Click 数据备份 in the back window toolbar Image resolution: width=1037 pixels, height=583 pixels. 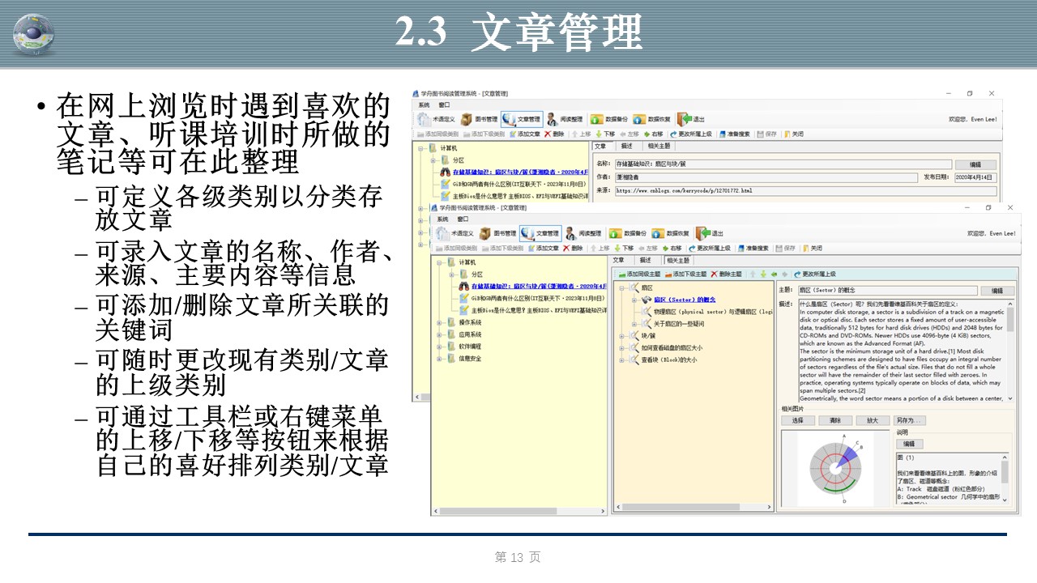point(608,119)
